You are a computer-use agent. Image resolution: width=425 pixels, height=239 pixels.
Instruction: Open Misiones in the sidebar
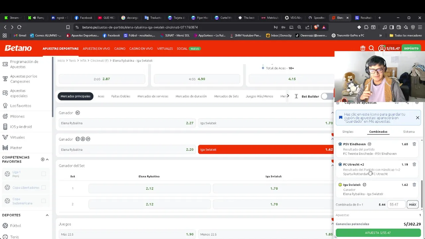(x=17, y=116)
